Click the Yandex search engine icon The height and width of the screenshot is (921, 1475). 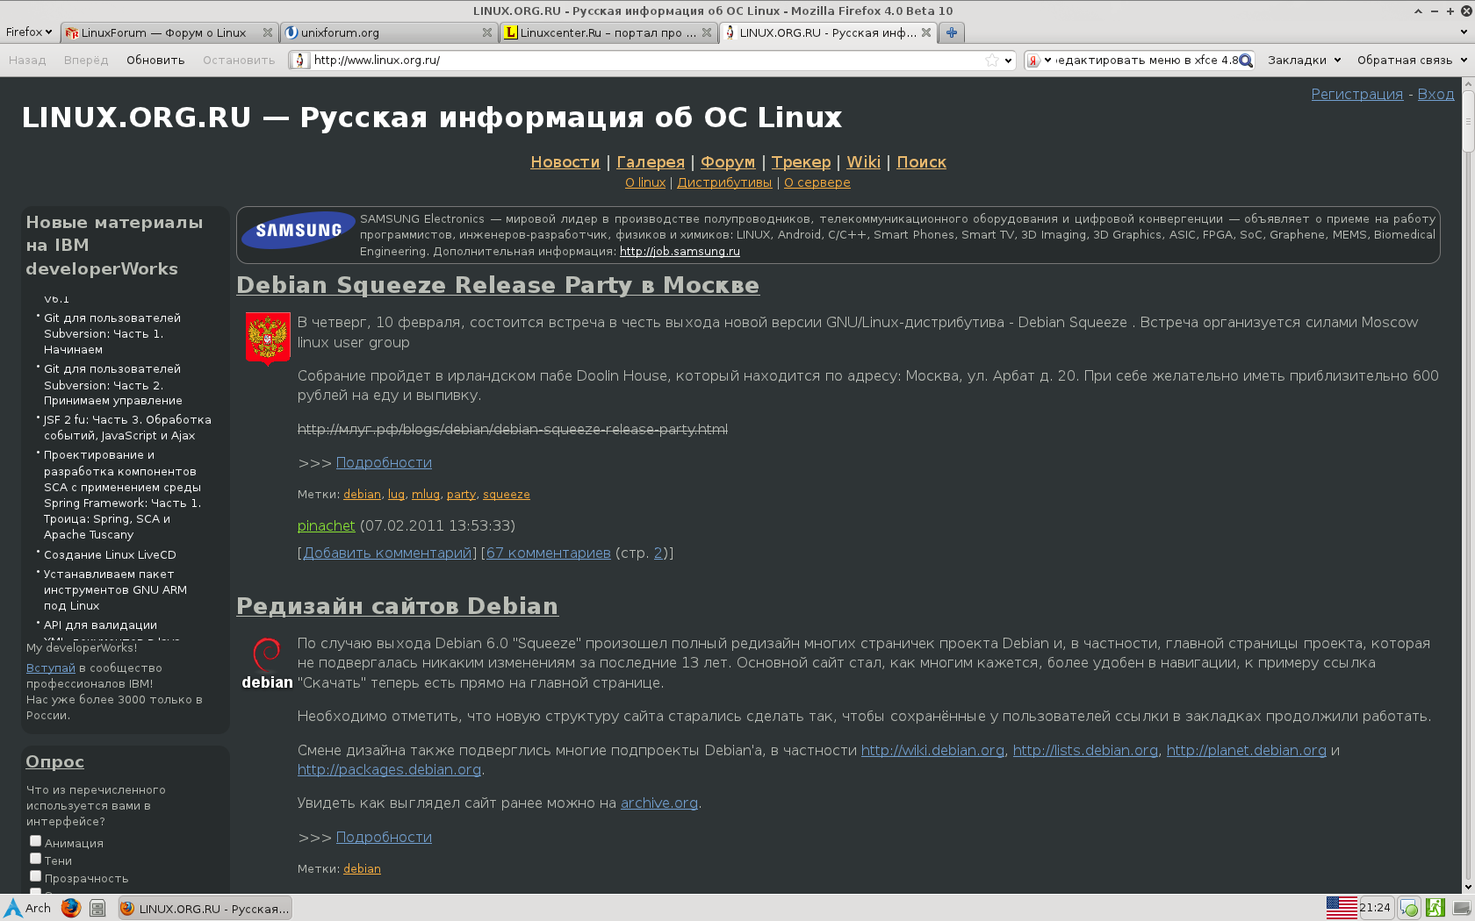tap(1033, 61)
